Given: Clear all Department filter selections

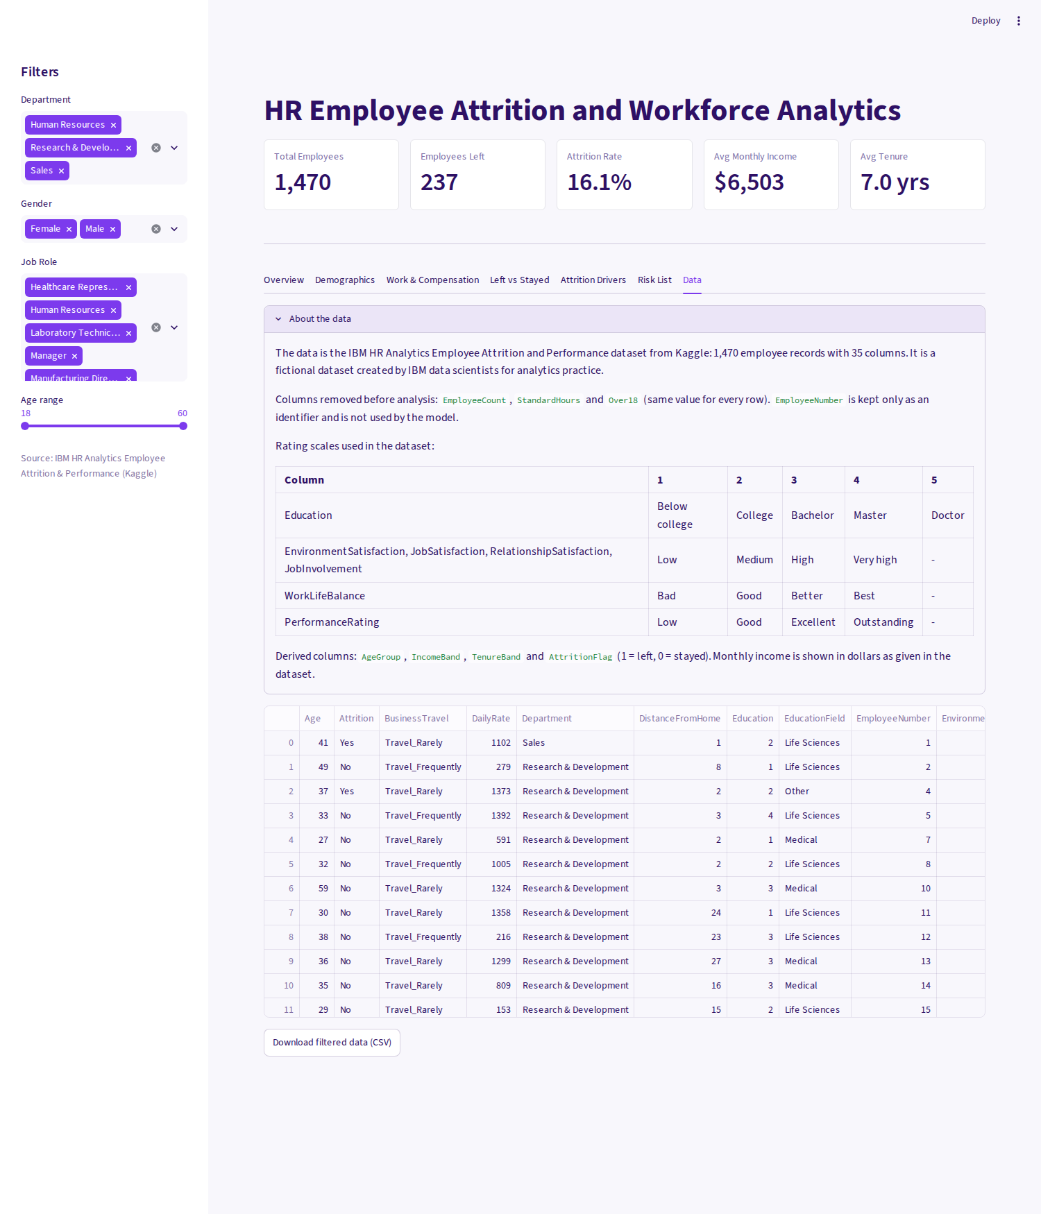Looking at the screenshot, I should pos(156,148).
